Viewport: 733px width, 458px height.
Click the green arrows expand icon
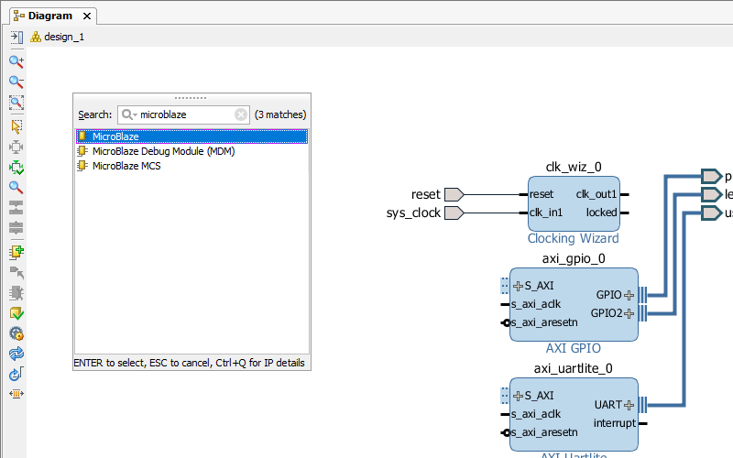16,168
